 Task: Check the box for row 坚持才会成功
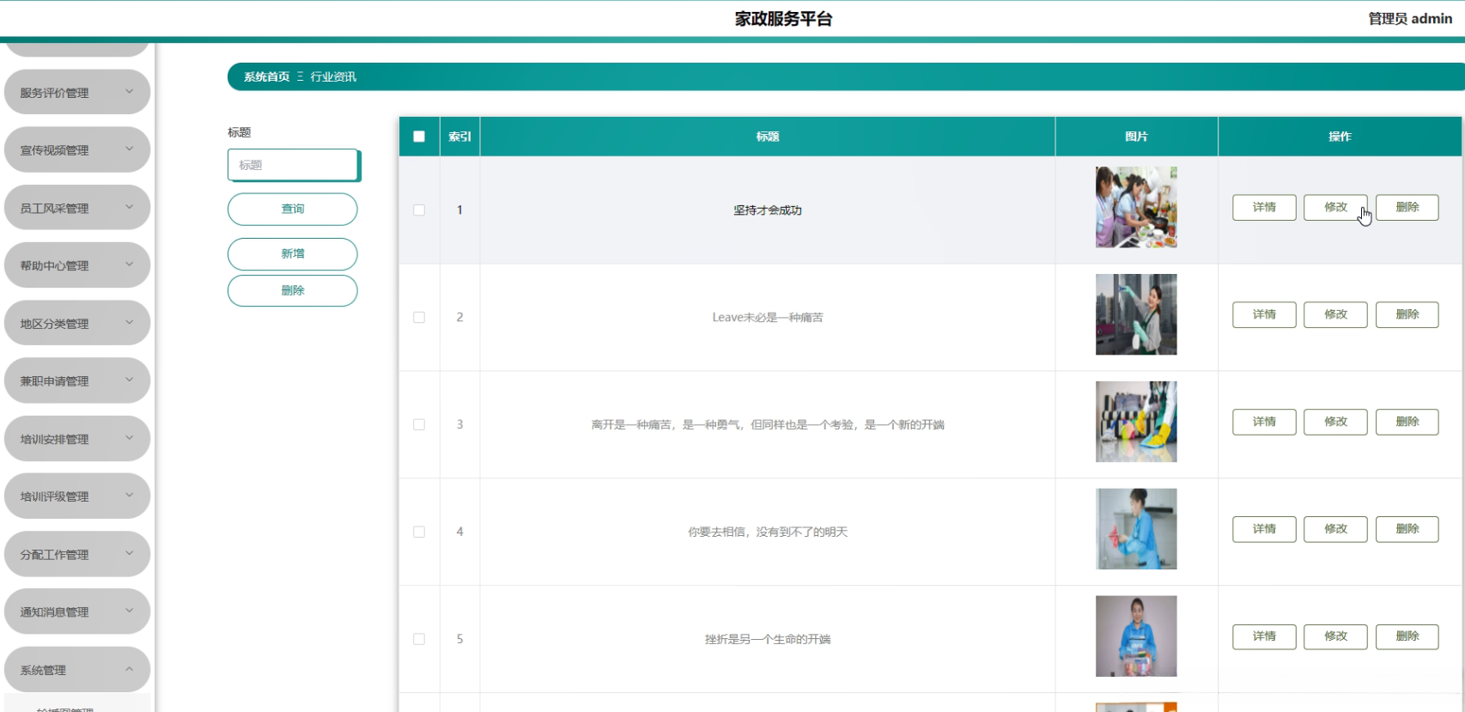(x=419, y=210)
